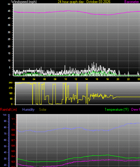Click the 100 humidity axis value
Viewport: 140px width, 167px height.
[x=5, y=115]
